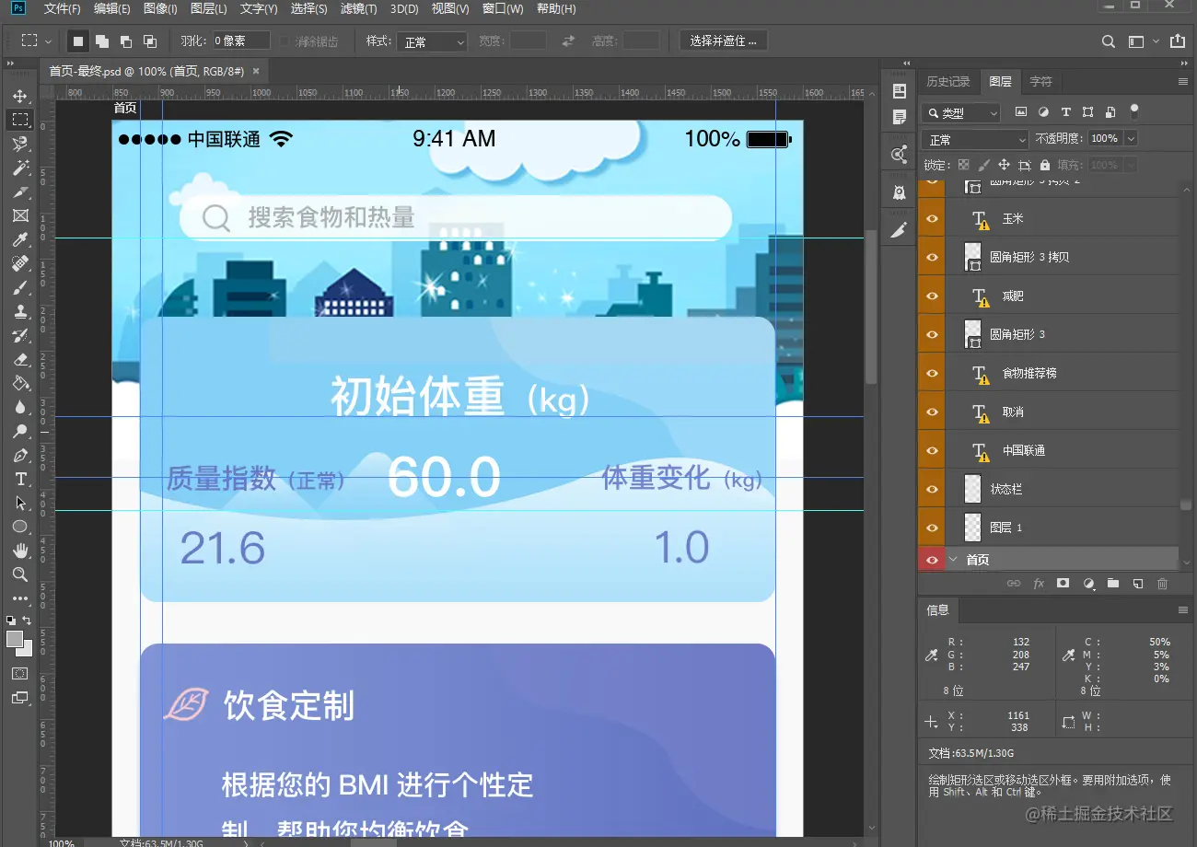1197x847 pixels.
Task: Select the Eraser tool
Action: click(x=20, y=360)
